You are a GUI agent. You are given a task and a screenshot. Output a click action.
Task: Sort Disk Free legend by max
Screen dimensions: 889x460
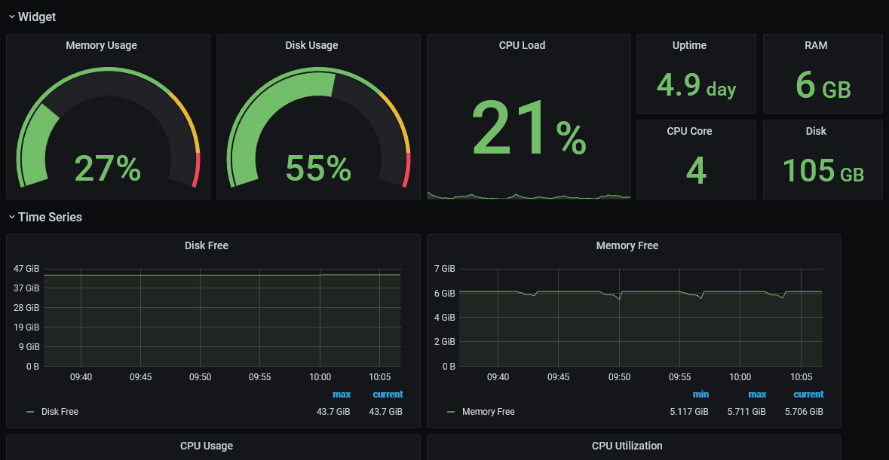point(342,395)
